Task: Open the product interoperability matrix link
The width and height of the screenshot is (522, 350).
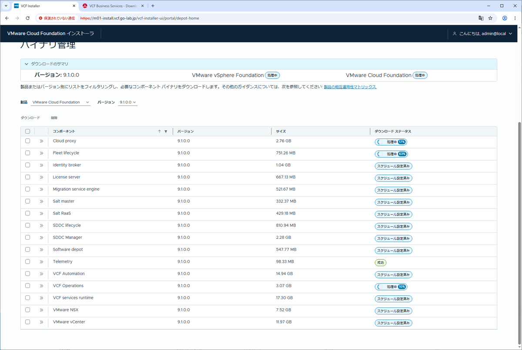Action: point(350,87)
